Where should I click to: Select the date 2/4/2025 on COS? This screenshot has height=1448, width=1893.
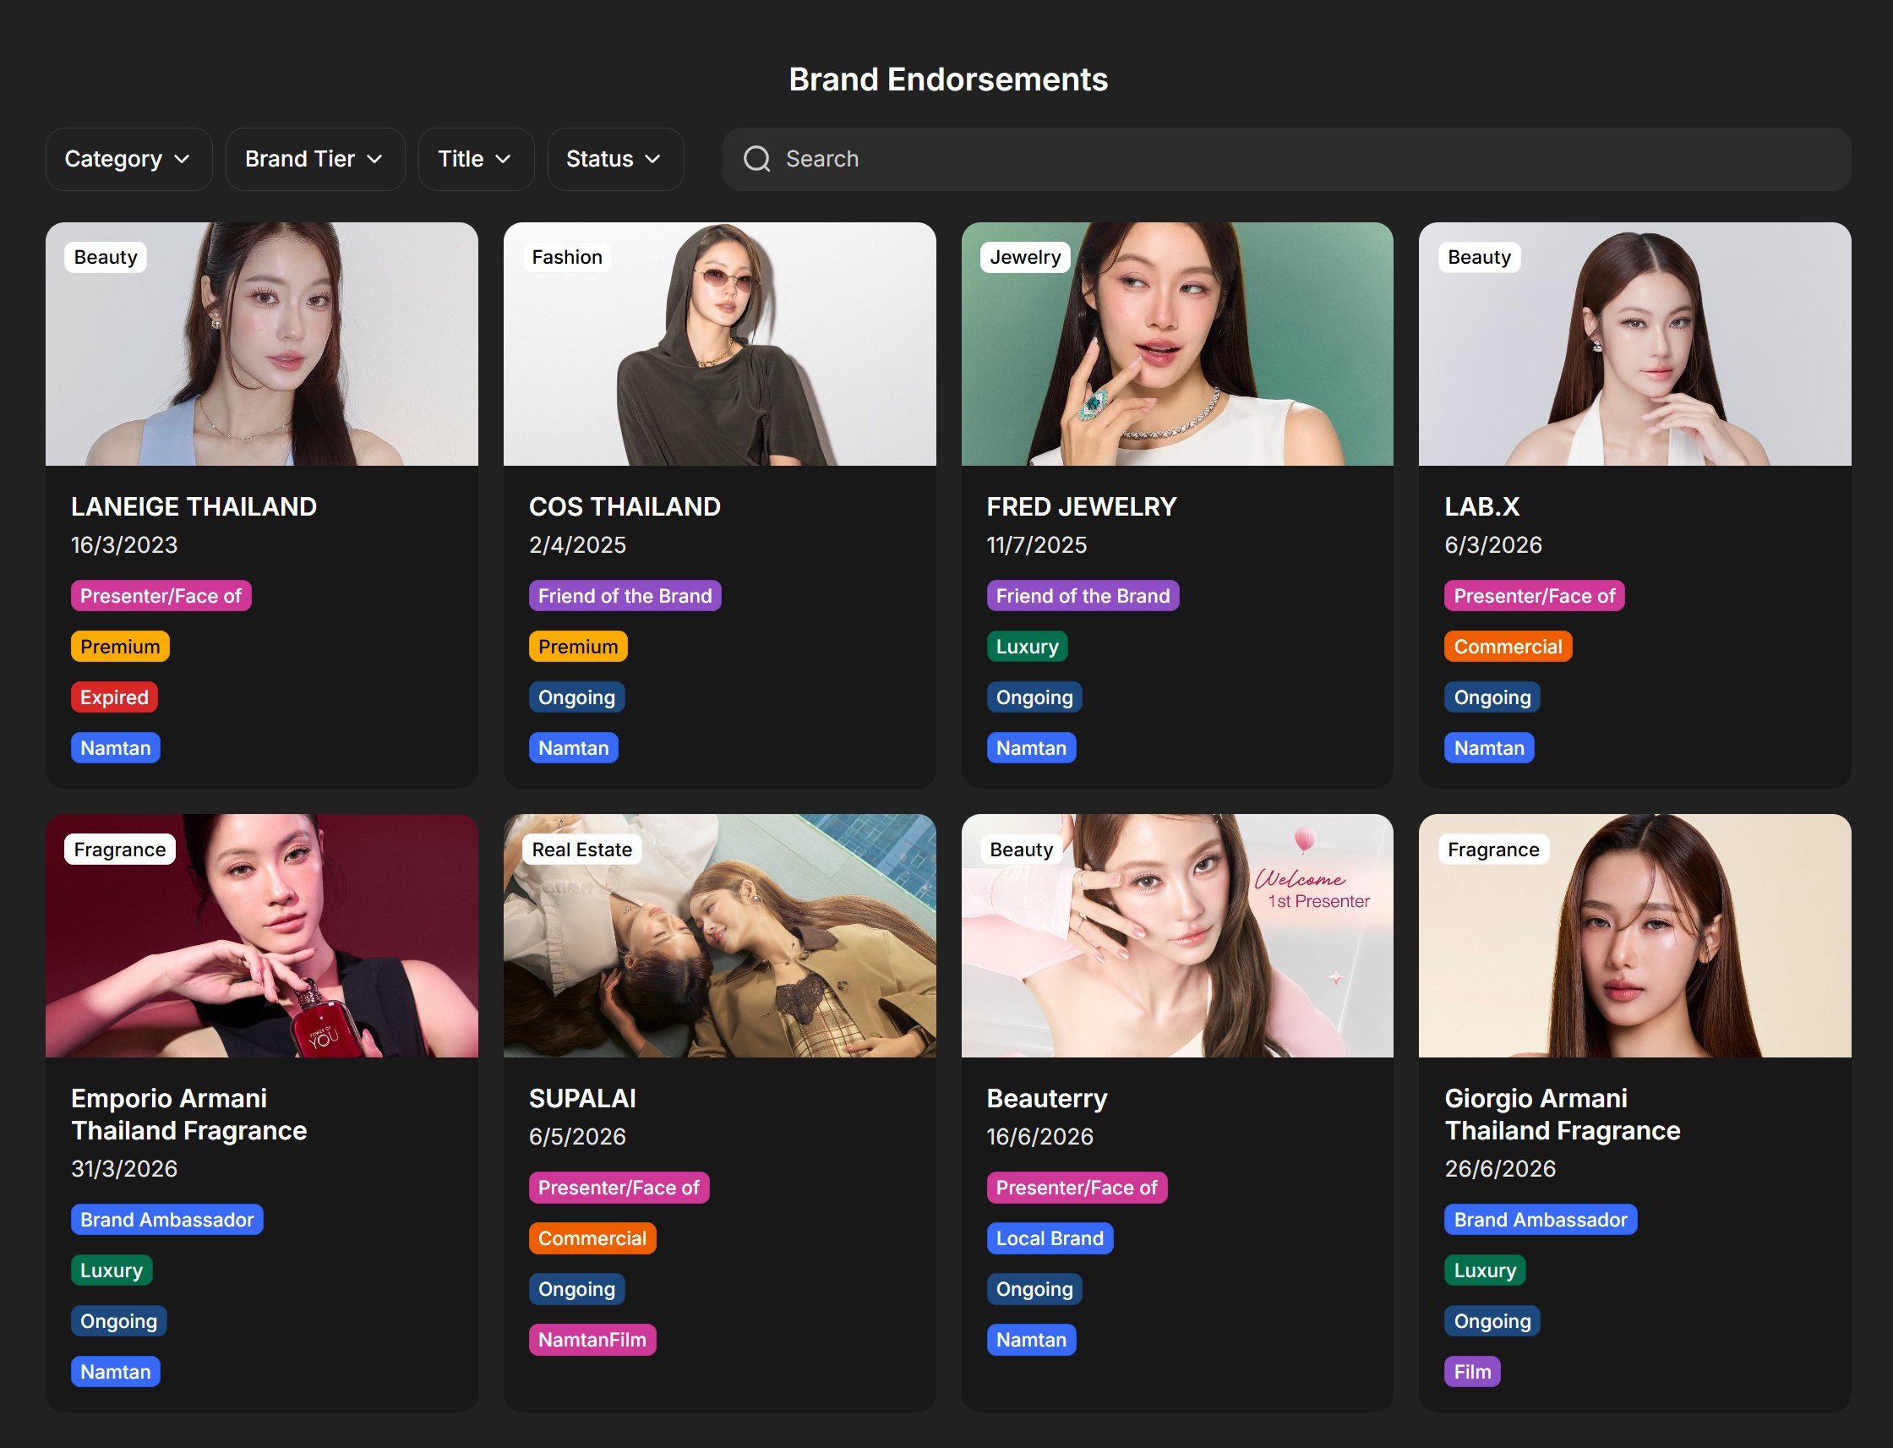point(577,544)
